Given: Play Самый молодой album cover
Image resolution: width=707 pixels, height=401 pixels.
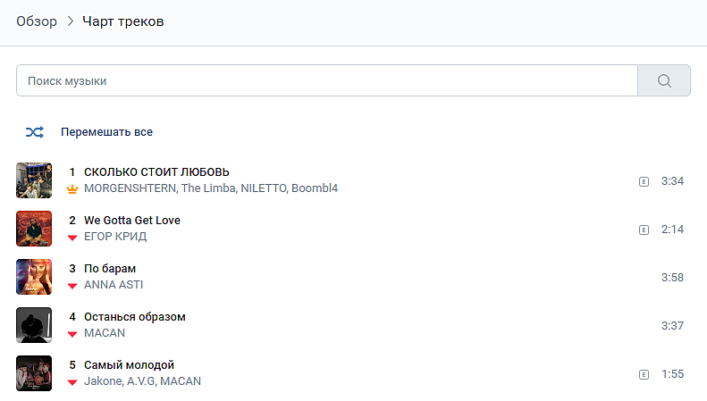Looking at the screenshot, I should click(34, 373).
